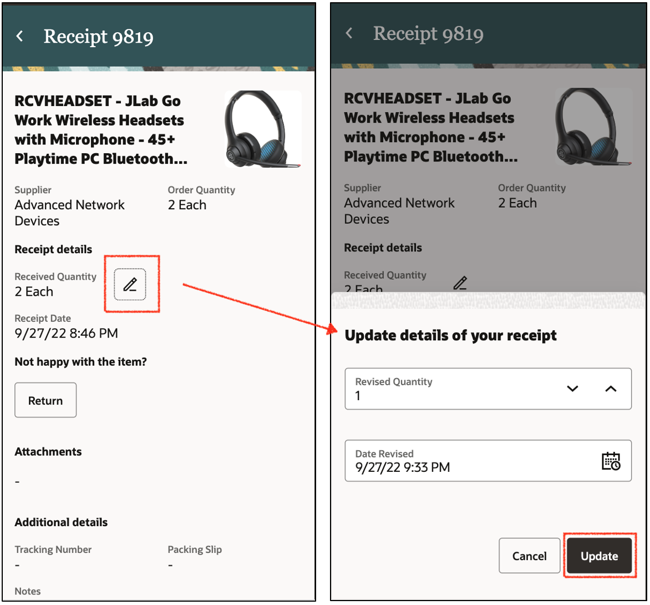The width and height of the screenshot is (650, 605).
Task: Select Receipt 9819 title in left header
Action: [99, 37]
